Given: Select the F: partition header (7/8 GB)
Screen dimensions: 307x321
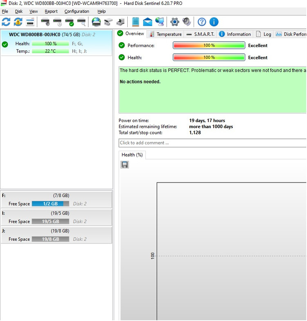Looking at the screenshot, I should pos(56,196).
